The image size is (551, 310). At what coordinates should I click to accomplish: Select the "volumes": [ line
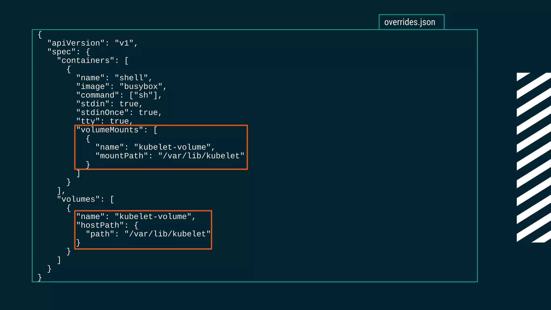tap(86, 199)
